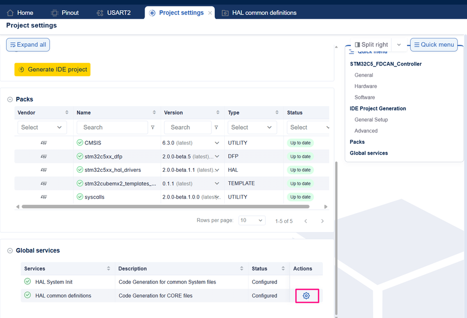Image resolution: width=467 pixels, height=318 pixels.
Task: Sort Global services by Services column
Action: click(x=109, y=268)
